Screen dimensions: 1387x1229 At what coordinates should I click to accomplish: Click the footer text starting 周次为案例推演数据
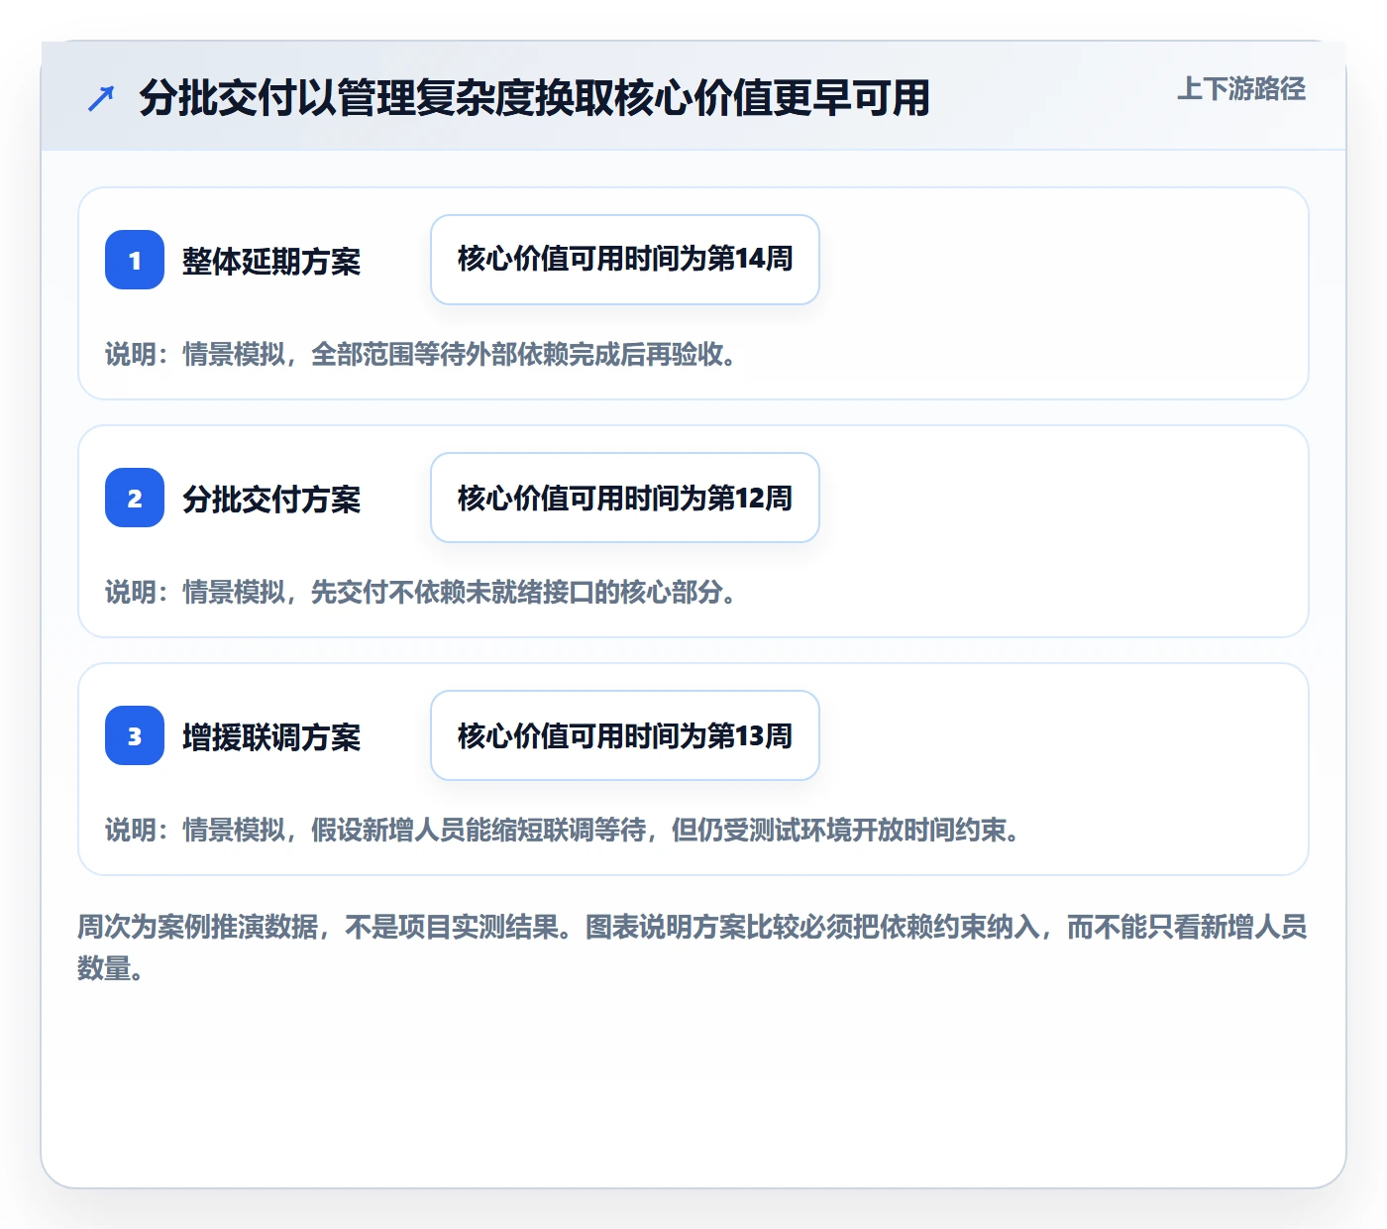coord(693,948)
